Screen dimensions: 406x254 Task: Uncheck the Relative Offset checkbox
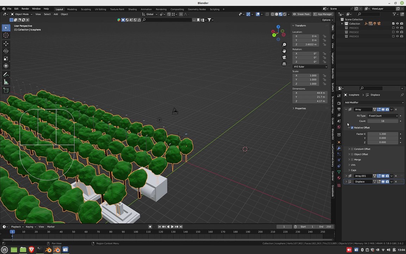click(352, 128)
